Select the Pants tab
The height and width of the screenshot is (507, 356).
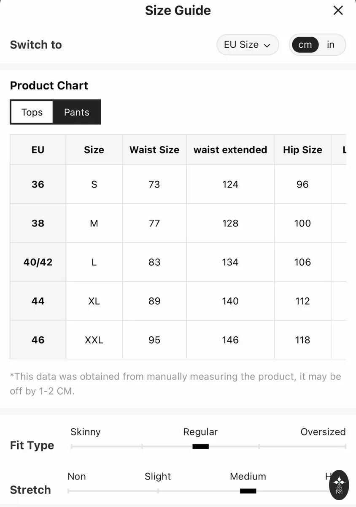tap(77, 112)
